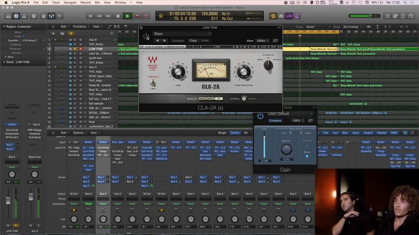The height and width of the screenshot is (235, 419).
Task: Mute the LOW TOM track
Action: tap(71, 49)
